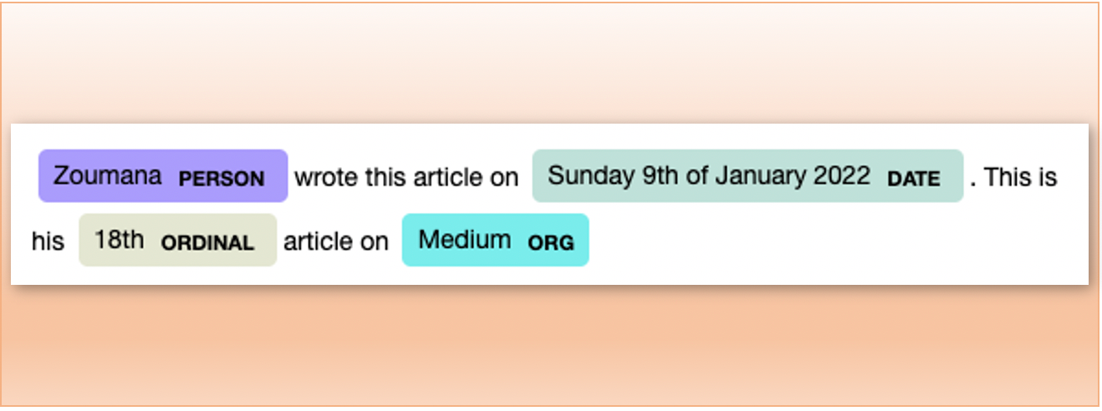Click the name Zoumana

[x=107, y=176]
